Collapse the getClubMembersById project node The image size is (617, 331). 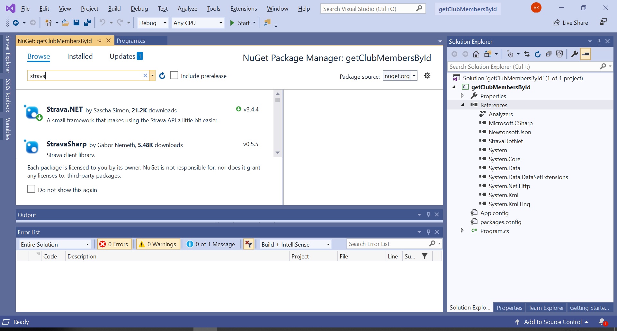click(x=454, y=87)
